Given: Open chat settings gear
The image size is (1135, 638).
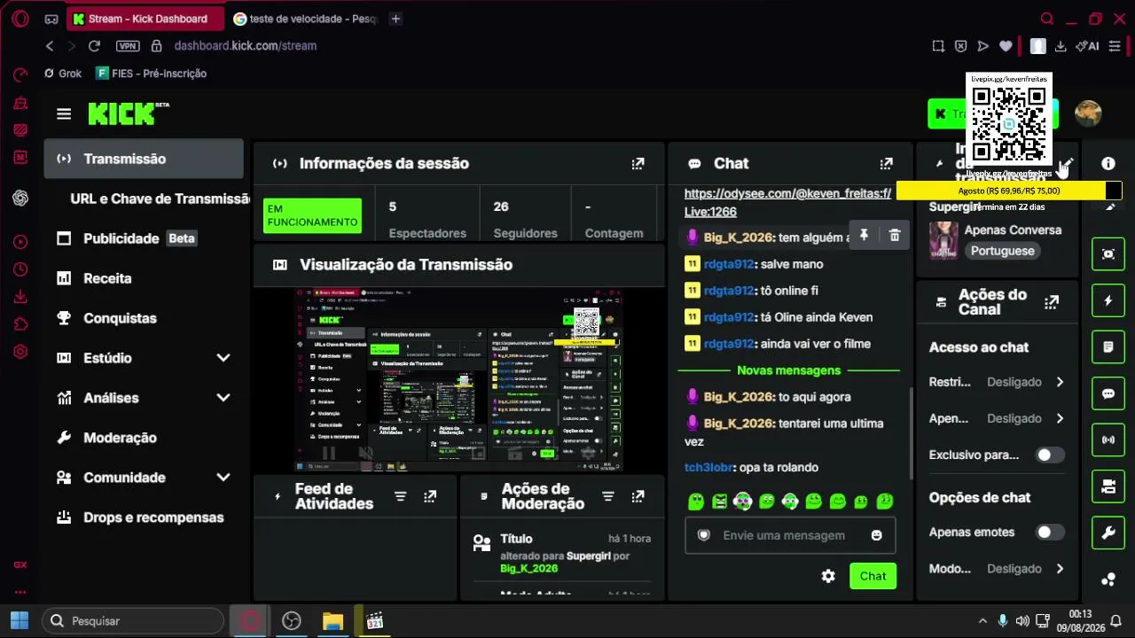Looking at the screenshot, I should click(x=828, y=576).
